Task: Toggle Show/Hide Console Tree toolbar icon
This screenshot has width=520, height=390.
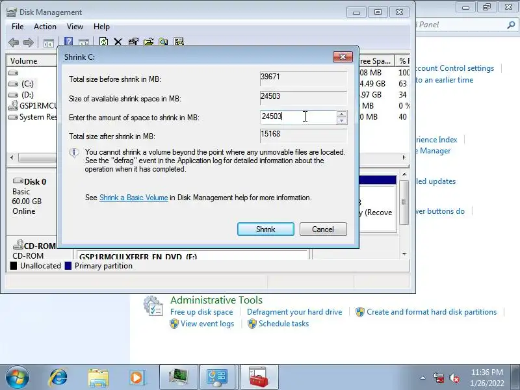Action: (x=48, y=42)
